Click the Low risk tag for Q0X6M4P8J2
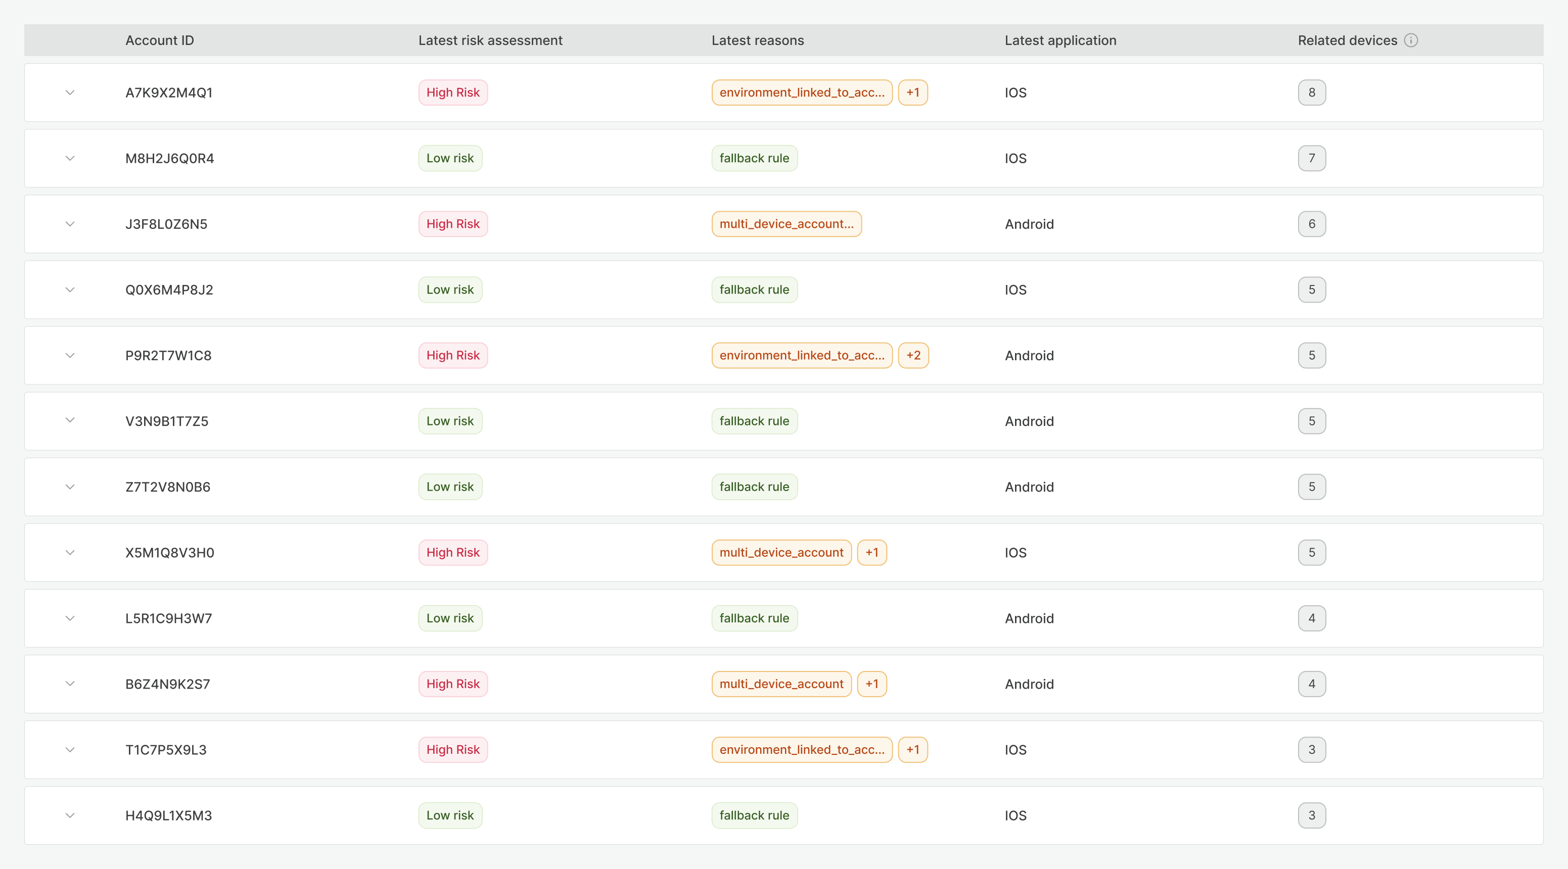The height and width of the screenshot is (869, 1568). 450,289
